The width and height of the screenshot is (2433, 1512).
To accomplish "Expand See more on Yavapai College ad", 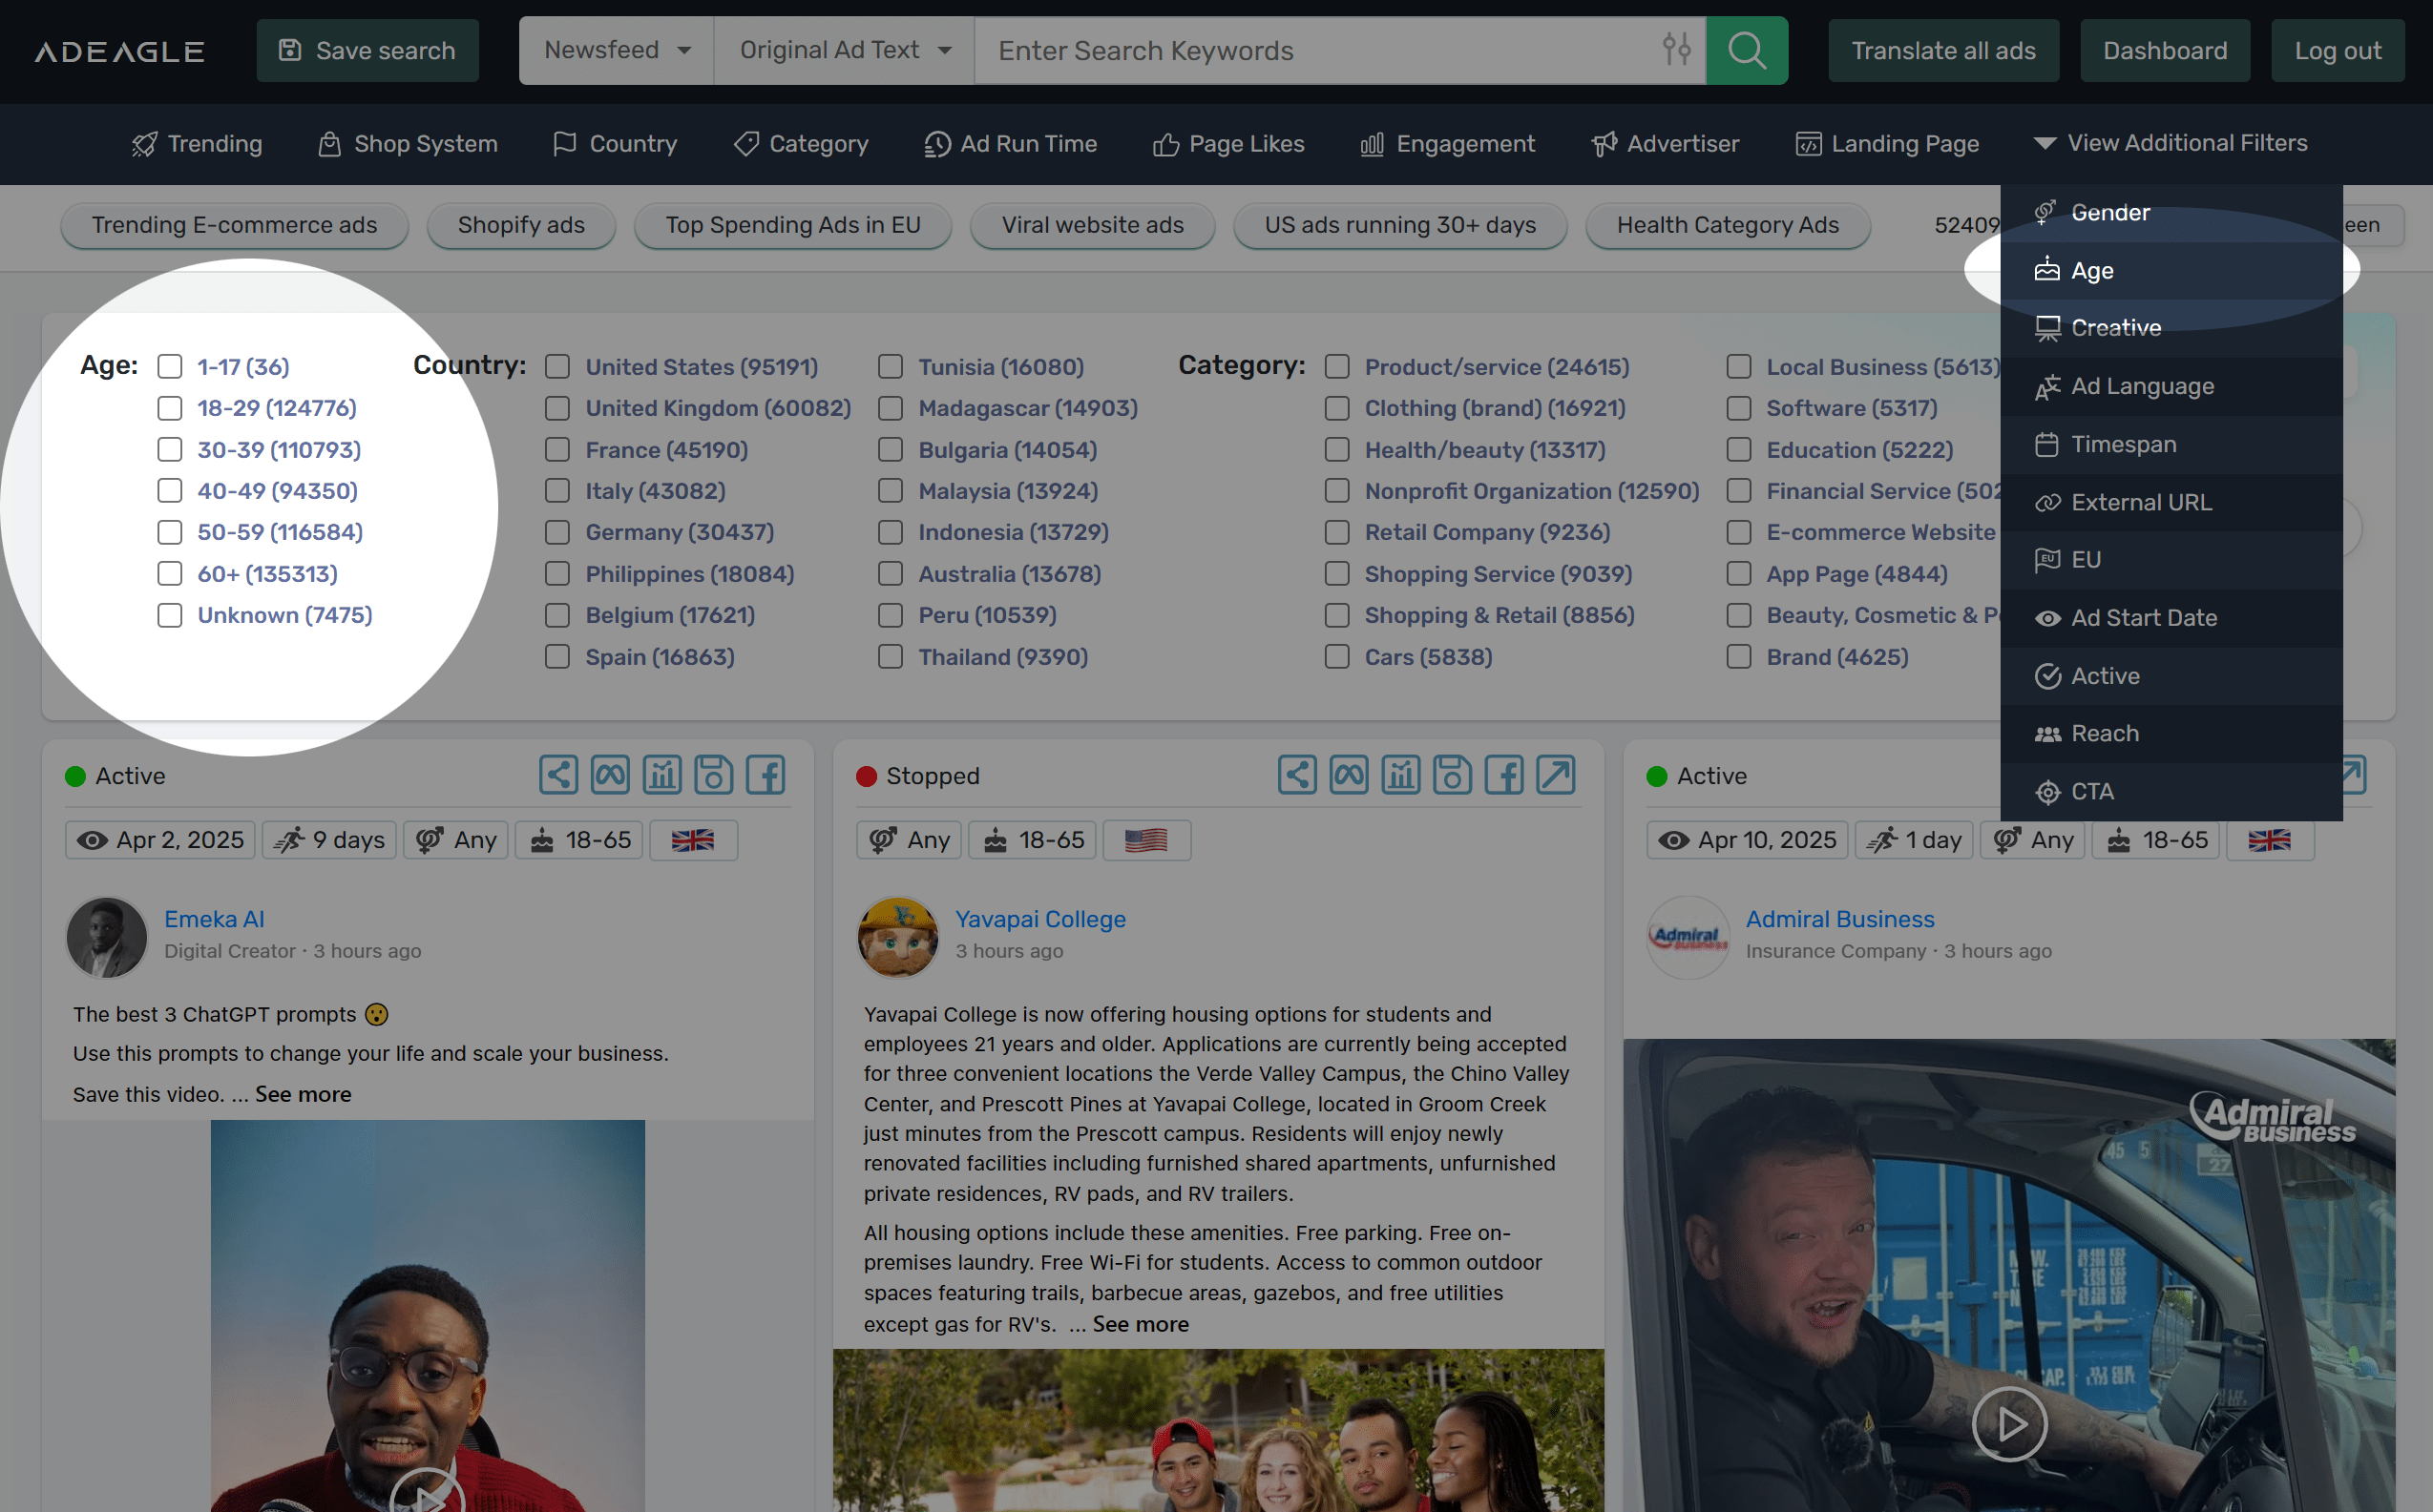I will [1141, 1324].
